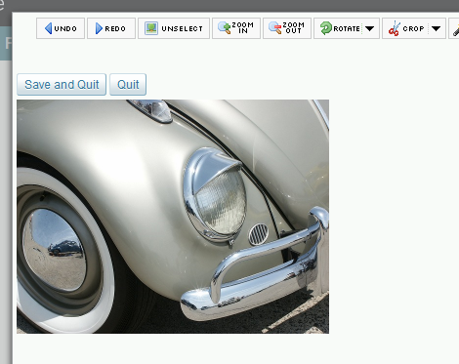The height and width of the screenshot is (364, 459).
Task: Click the Save and Quit button
Action: coord(62,85)
